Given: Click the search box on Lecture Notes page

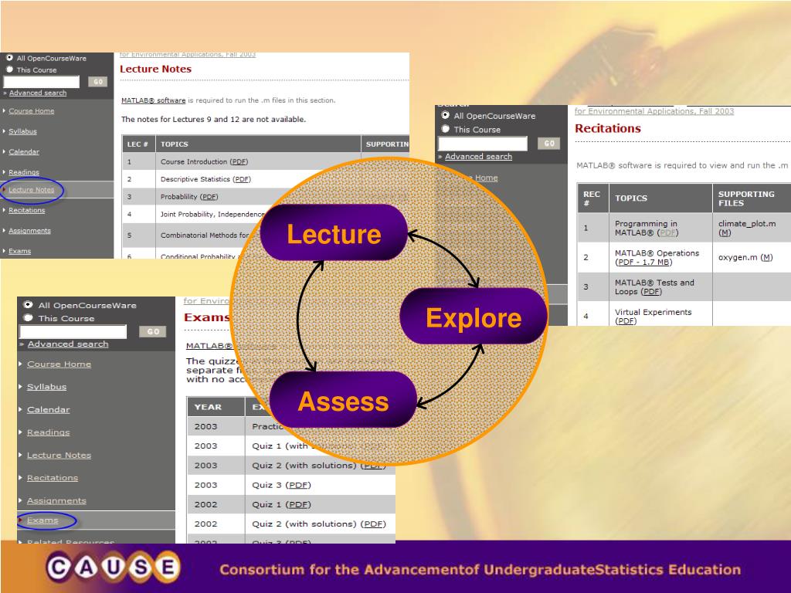Looking at the screenshot, I should pyautogui.click(x=42, y=82).
